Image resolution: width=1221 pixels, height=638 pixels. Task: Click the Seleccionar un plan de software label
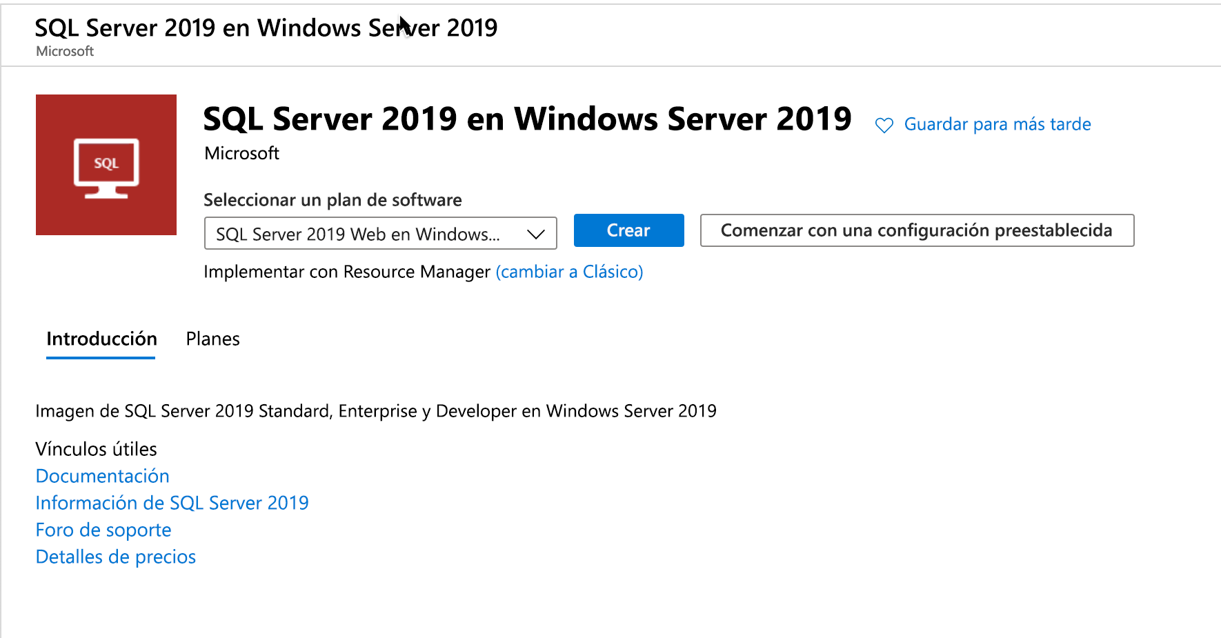pos(332,200)
